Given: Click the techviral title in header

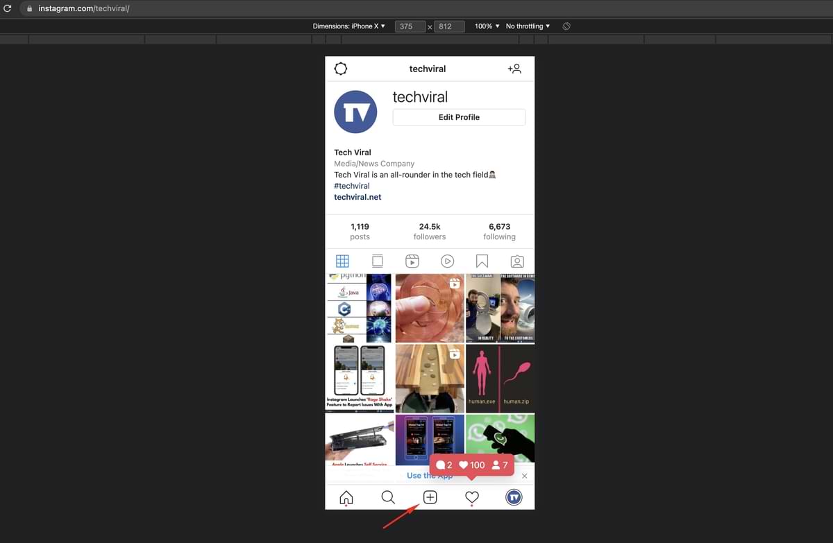Looking at the screenshot, I should pyautogui.click(x=428, y=69).
